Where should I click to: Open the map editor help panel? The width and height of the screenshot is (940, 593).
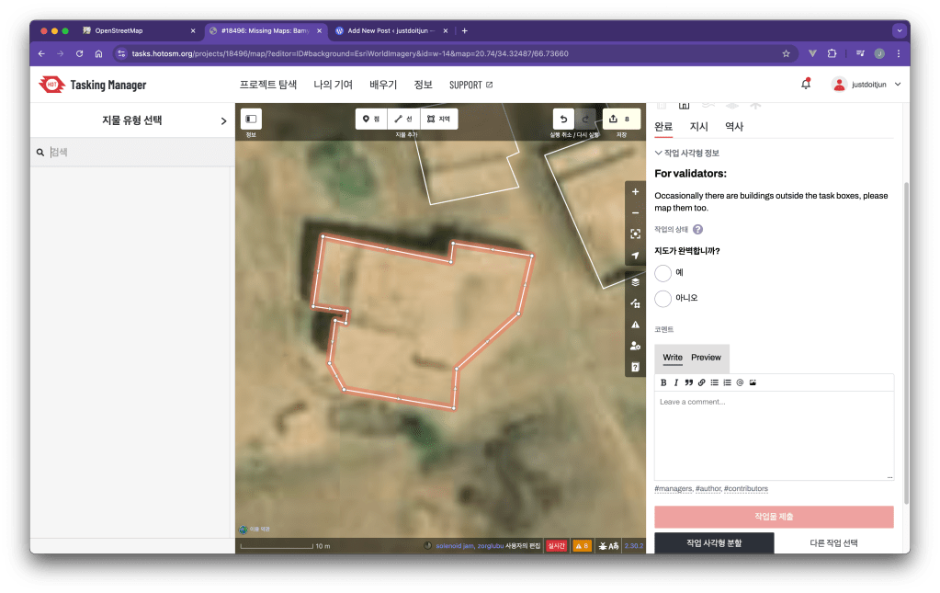point(635,368)
